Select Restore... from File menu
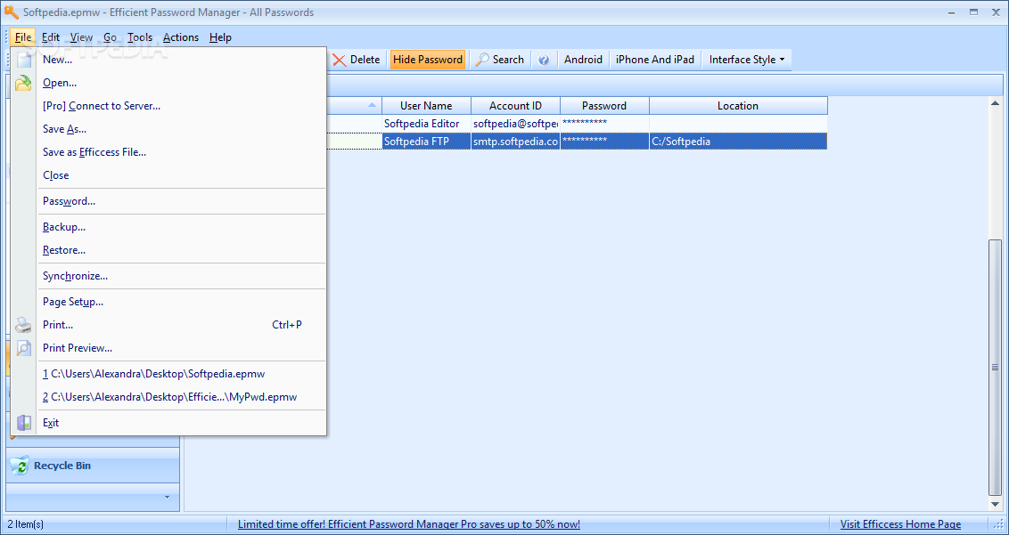 tap(181, 250)
